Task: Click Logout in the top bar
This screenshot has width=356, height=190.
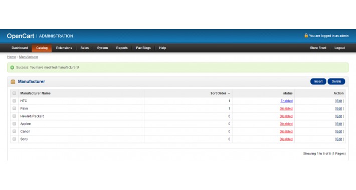Action: [x=339, y=48]
